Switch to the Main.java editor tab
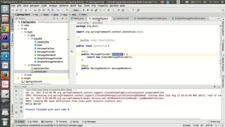The image size is (225, 127). [x=78, y=18]
